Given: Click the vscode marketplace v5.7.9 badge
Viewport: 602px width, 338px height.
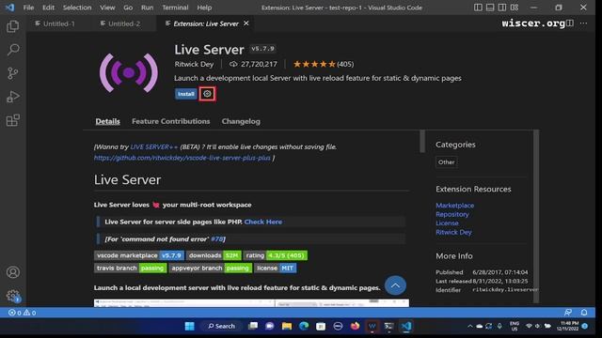Looking at the screenshot, I should [x=139, y=255].
